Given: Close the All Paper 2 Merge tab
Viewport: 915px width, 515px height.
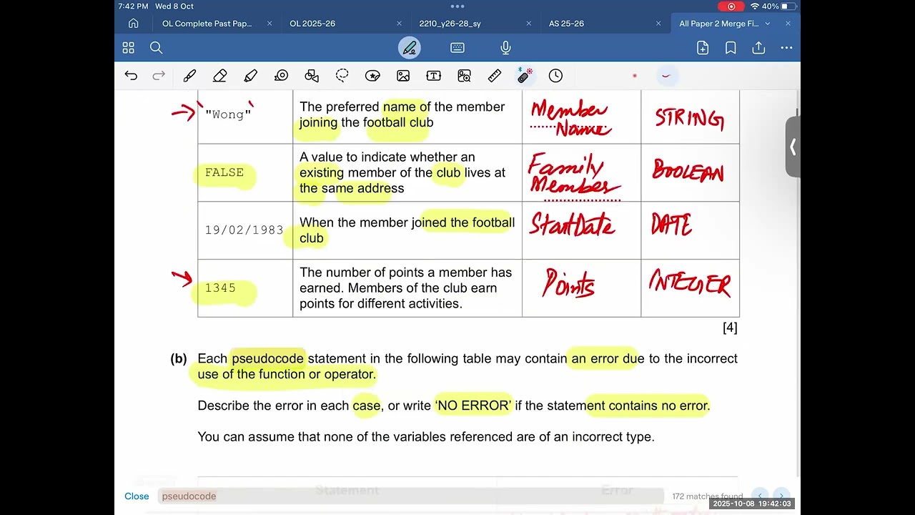Looking at the screenshot, I should click(788, 24).
